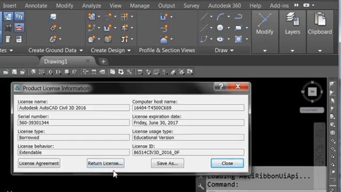This screenshot has height=192, width=341.
Task: Open the Insert ribbon tab
Action: (10, 6)
